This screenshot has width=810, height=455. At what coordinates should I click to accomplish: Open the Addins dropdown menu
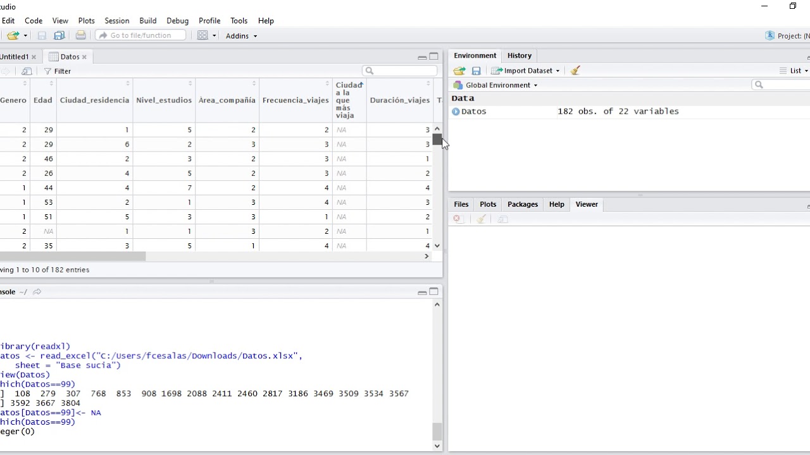242,36
